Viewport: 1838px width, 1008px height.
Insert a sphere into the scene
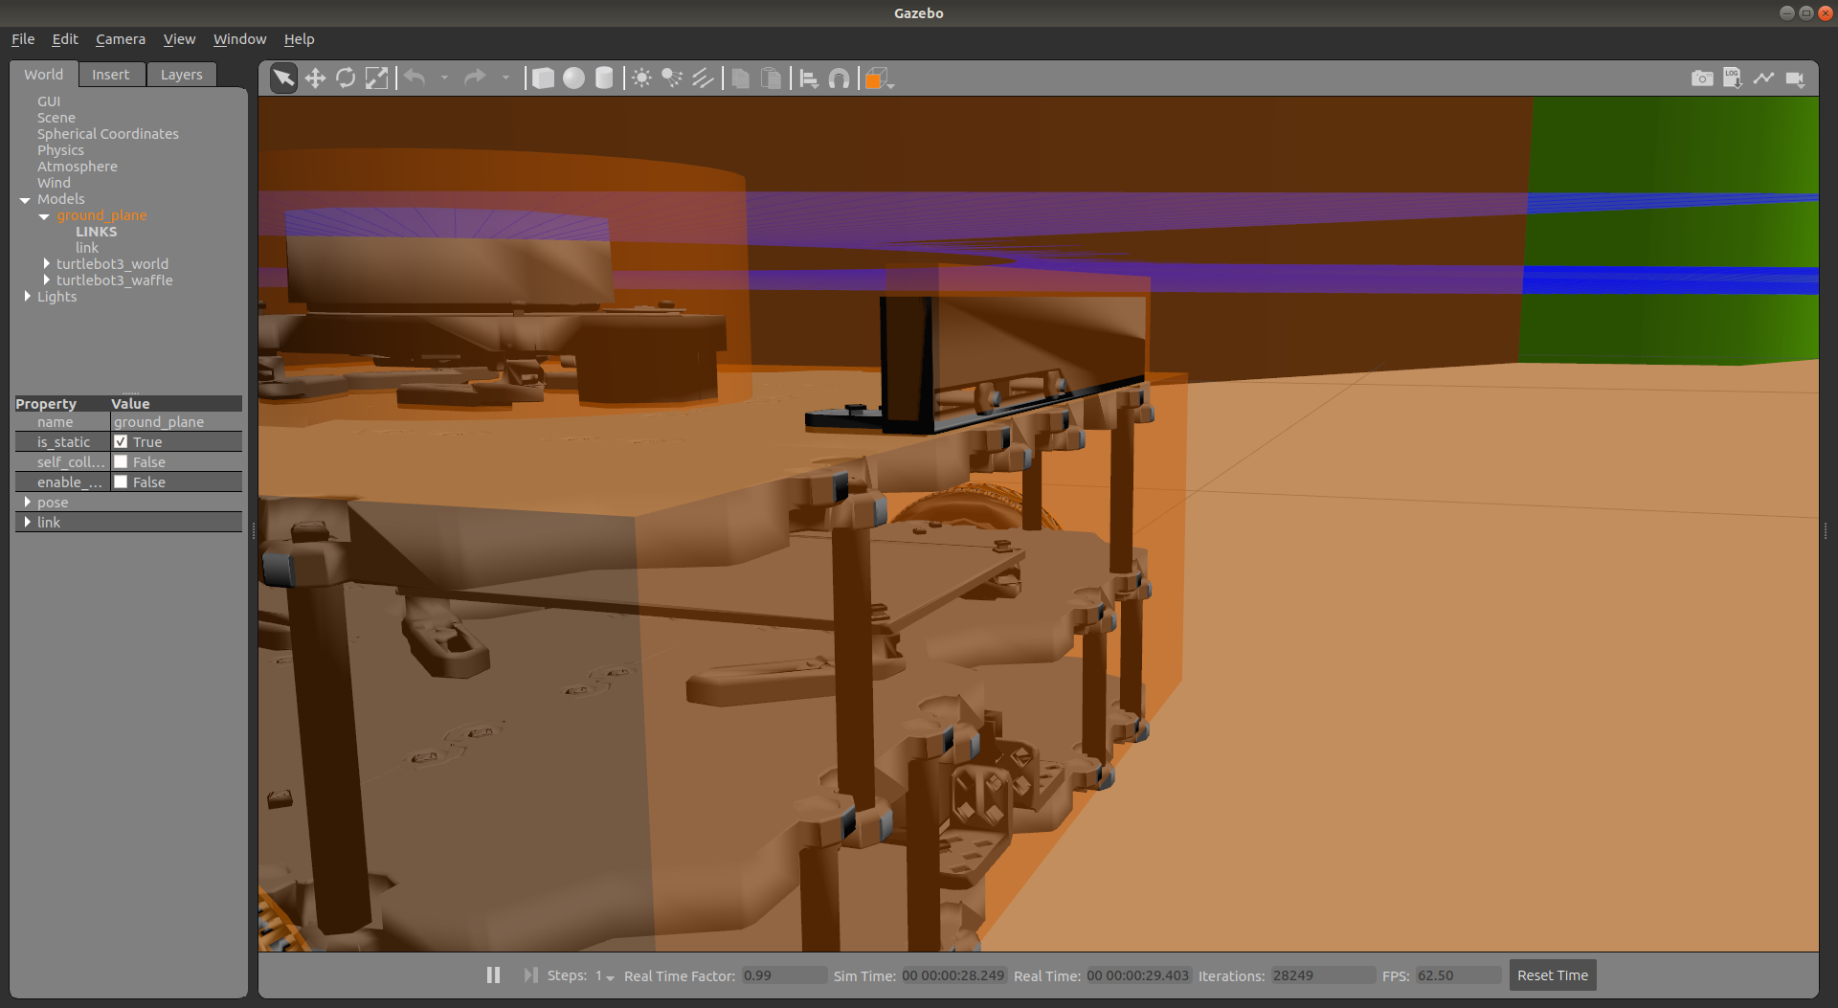[x=573, y=78]
